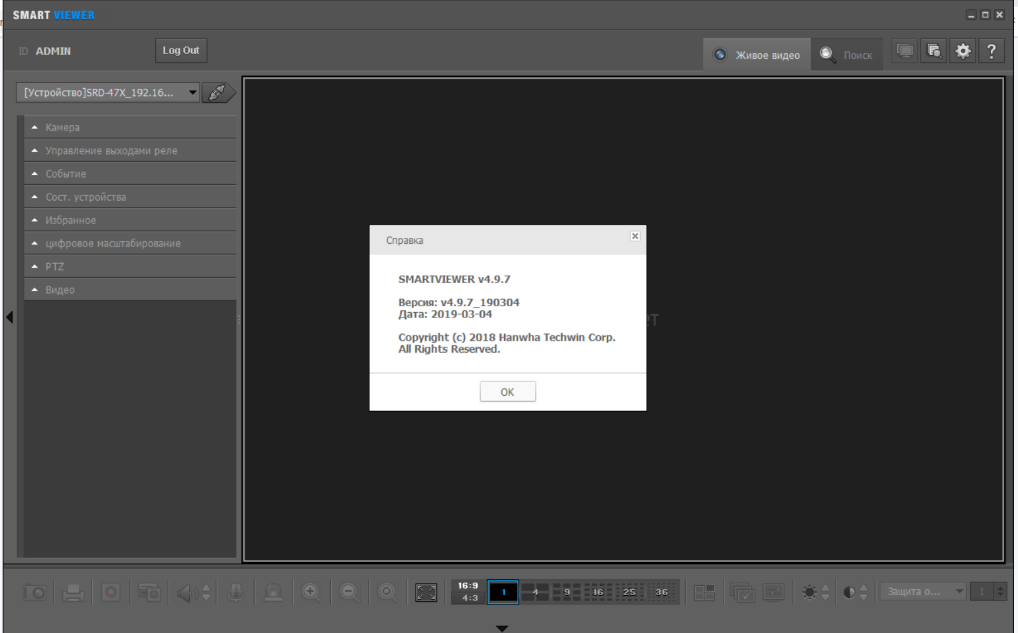Click the microphone icon
Image resolution: width=1018 pixels, height=633 pixels.
tap(235, 592)
